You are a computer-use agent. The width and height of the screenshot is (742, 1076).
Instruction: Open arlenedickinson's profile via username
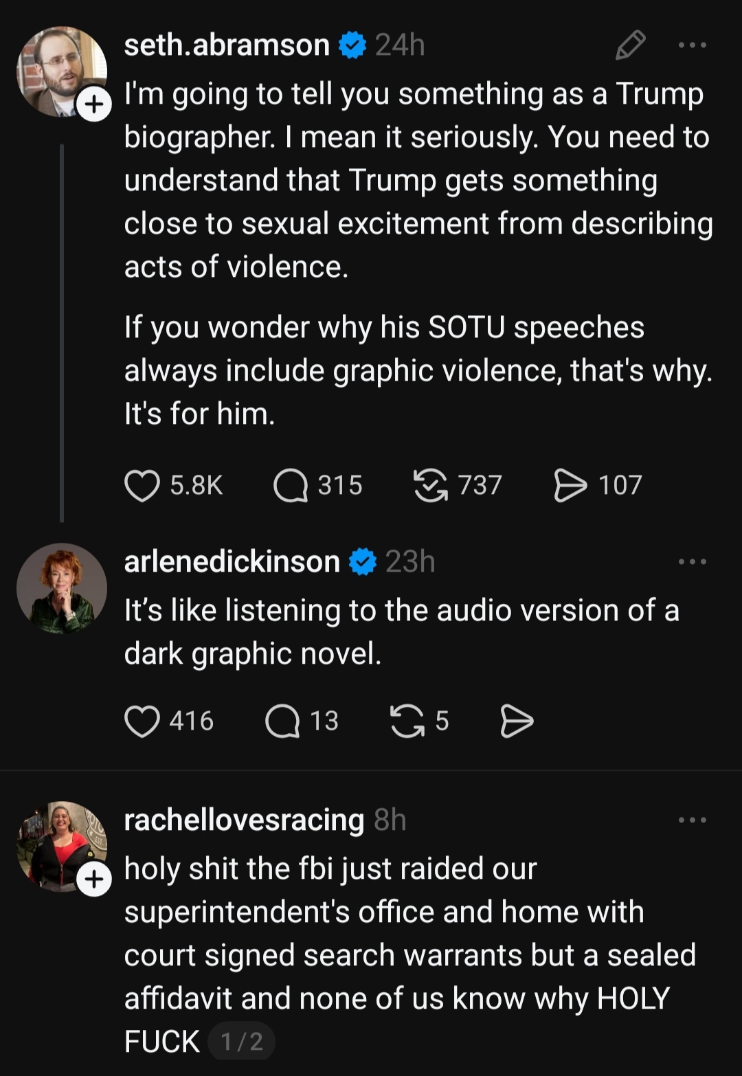232,562
